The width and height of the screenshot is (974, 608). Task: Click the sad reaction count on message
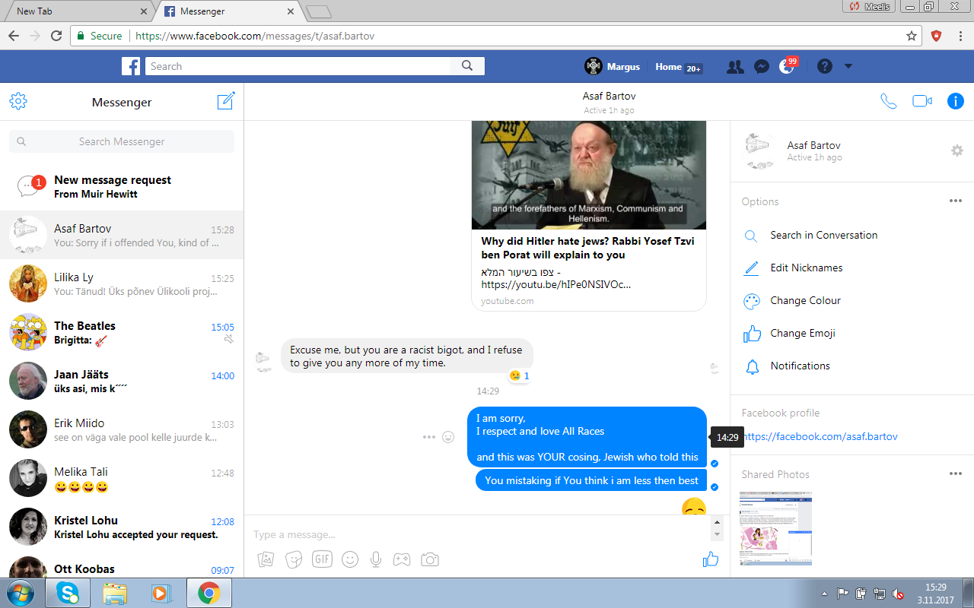(520, 376)
